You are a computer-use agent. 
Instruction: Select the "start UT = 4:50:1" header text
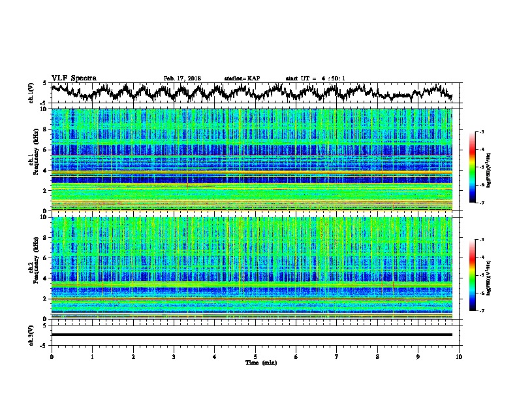click(x=315, y=78)
